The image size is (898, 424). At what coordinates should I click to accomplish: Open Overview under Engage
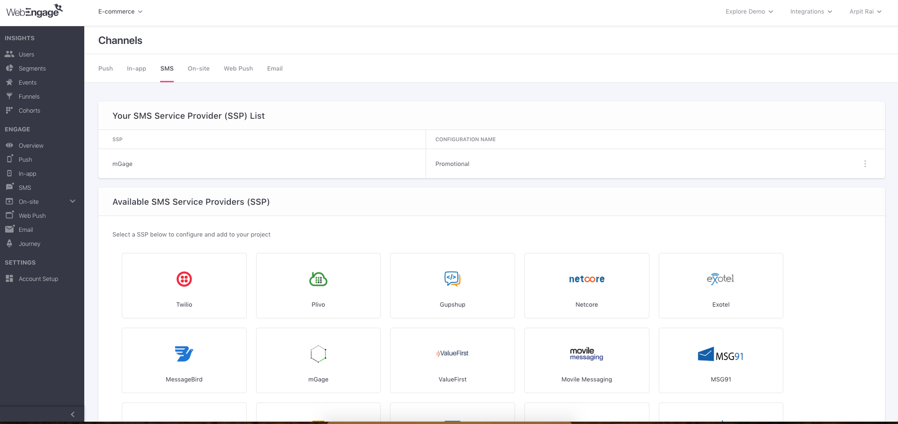pos(31,146)
